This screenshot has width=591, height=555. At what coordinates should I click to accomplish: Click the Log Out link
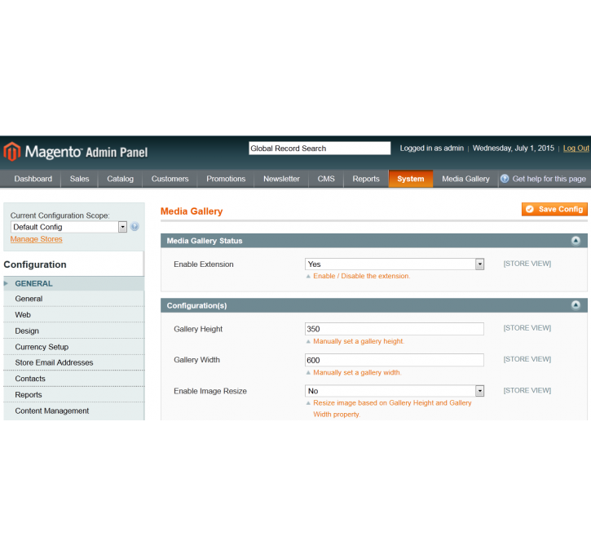point(576,149)
